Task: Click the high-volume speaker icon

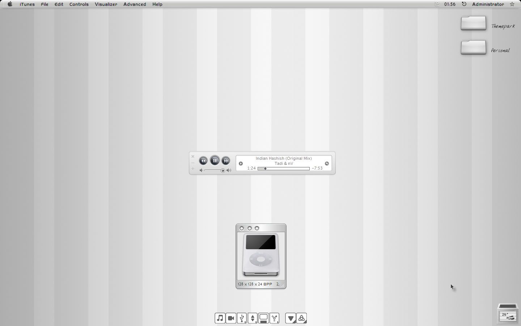Action: click(229, 170)
